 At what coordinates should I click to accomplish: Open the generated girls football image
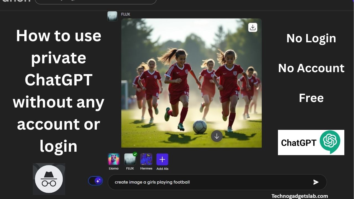tap(191, 83)
